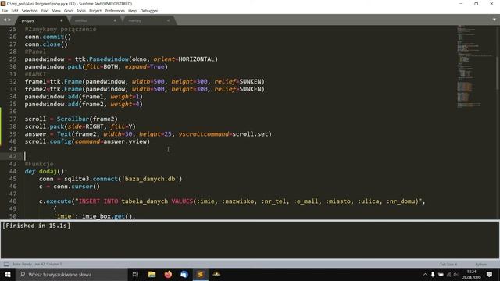500x281 pixels.
Task: Click the '#Funkcje' comment line
Action: pos(39,164)
